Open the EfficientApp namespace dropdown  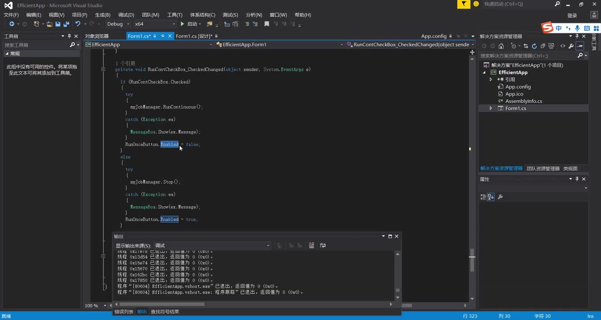coord(149,44)
